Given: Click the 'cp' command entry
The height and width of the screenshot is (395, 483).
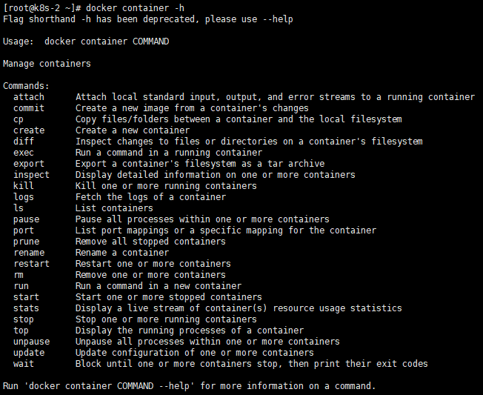Looking at the screenshot, I should (19, 119).
